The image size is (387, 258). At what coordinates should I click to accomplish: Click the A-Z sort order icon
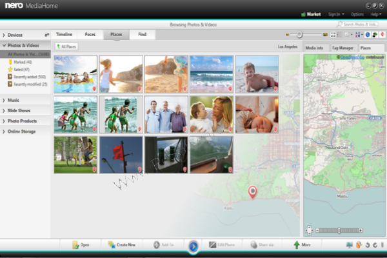(357, 35)
